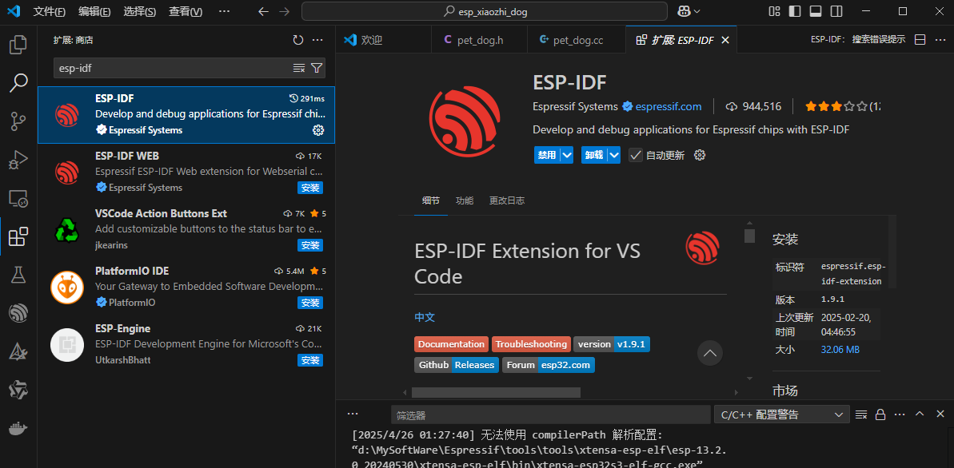Open the Extensions view icon
The width and height of the screenshot is (954, 468).
pyautogui.click(x=18, y=236)
